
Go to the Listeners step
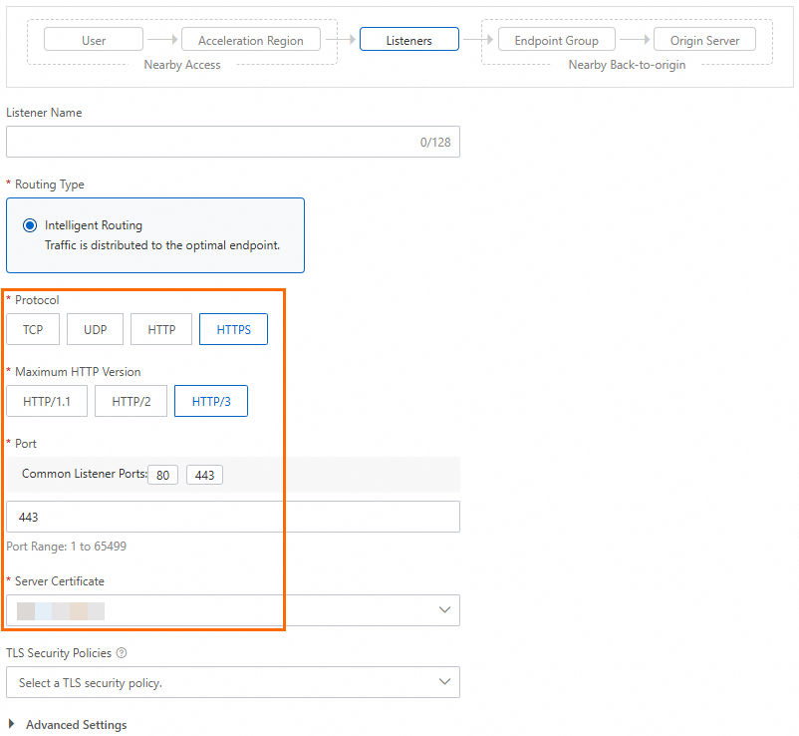(409, 40)
